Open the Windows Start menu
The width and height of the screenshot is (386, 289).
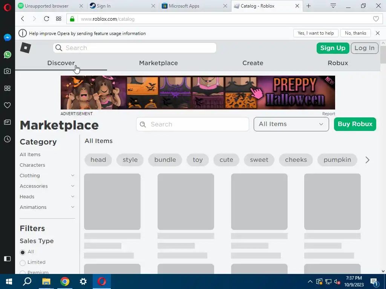click(9, 281)
